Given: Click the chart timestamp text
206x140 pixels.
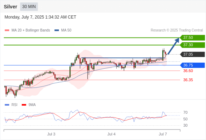Looking at the screenshot, I should pos(41,17).
